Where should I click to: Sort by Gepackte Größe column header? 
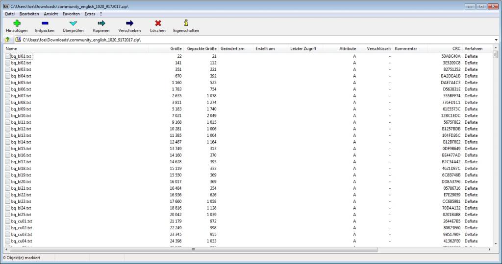[x=201, y=49]
